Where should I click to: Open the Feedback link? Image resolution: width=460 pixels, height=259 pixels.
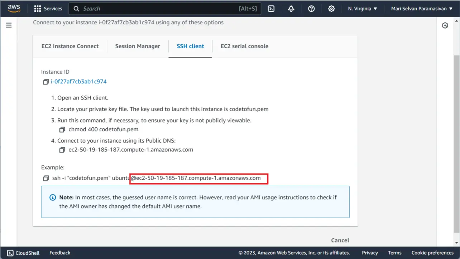(60, 253)
